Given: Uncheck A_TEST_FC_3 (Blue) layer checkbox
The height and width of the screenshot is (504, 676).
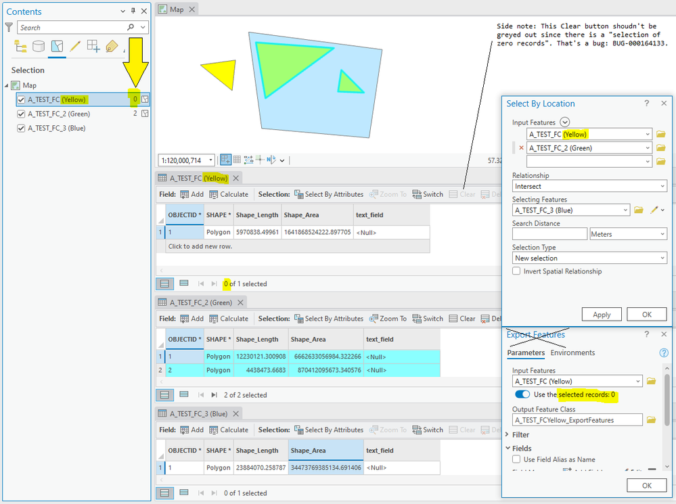Looking at the screenshot, I should pyautogui.click(x=21, y=128).
